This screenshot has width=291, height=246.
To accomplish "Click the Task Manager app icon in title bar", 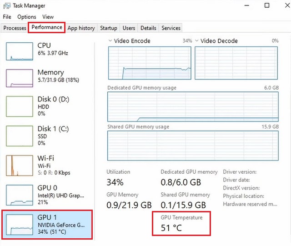I will (7, 6).
